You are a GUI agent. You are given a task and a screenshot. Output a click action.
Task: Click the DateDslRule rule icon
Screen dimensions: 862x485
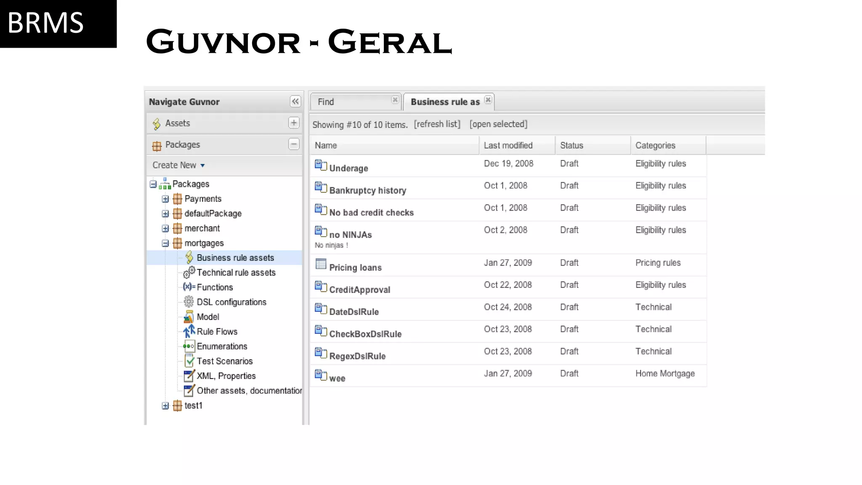pyautogui.click(x=321, y=309)
